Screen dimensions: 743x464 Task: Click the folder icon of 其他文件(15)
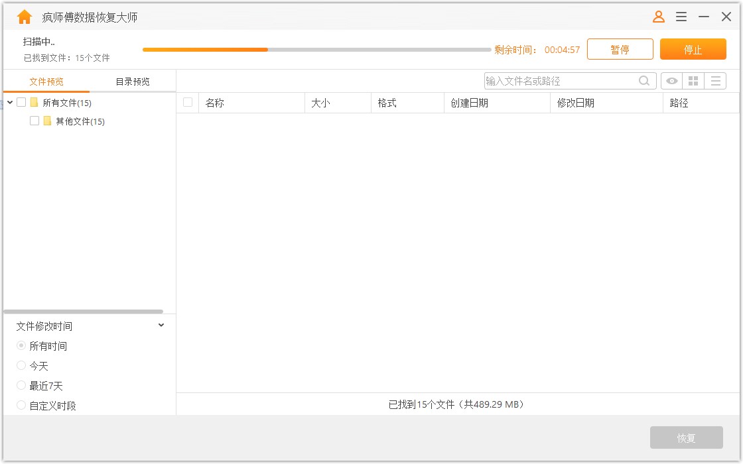47,121
